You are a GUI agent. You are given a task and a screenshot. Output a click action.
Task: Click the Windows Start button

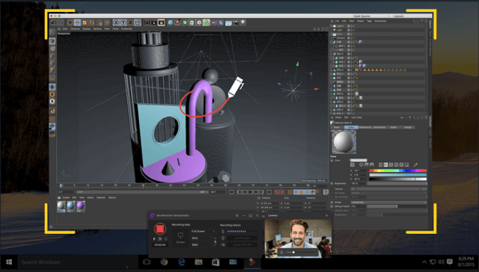coord(9,262)
